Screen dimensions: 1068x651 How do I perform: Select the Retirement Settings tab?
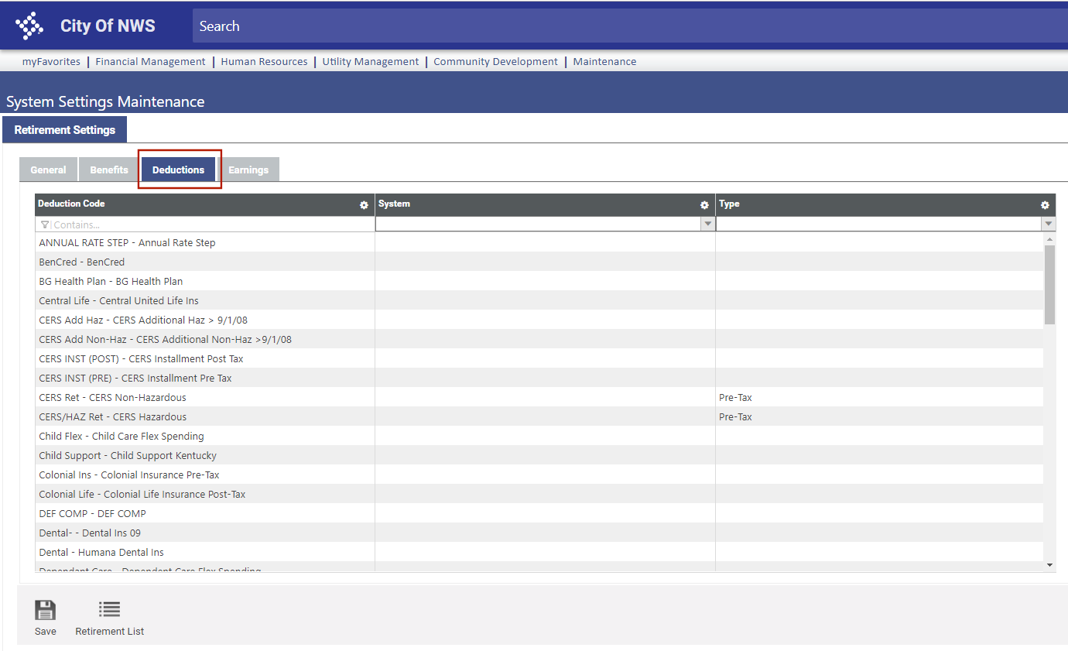(65, 130)
